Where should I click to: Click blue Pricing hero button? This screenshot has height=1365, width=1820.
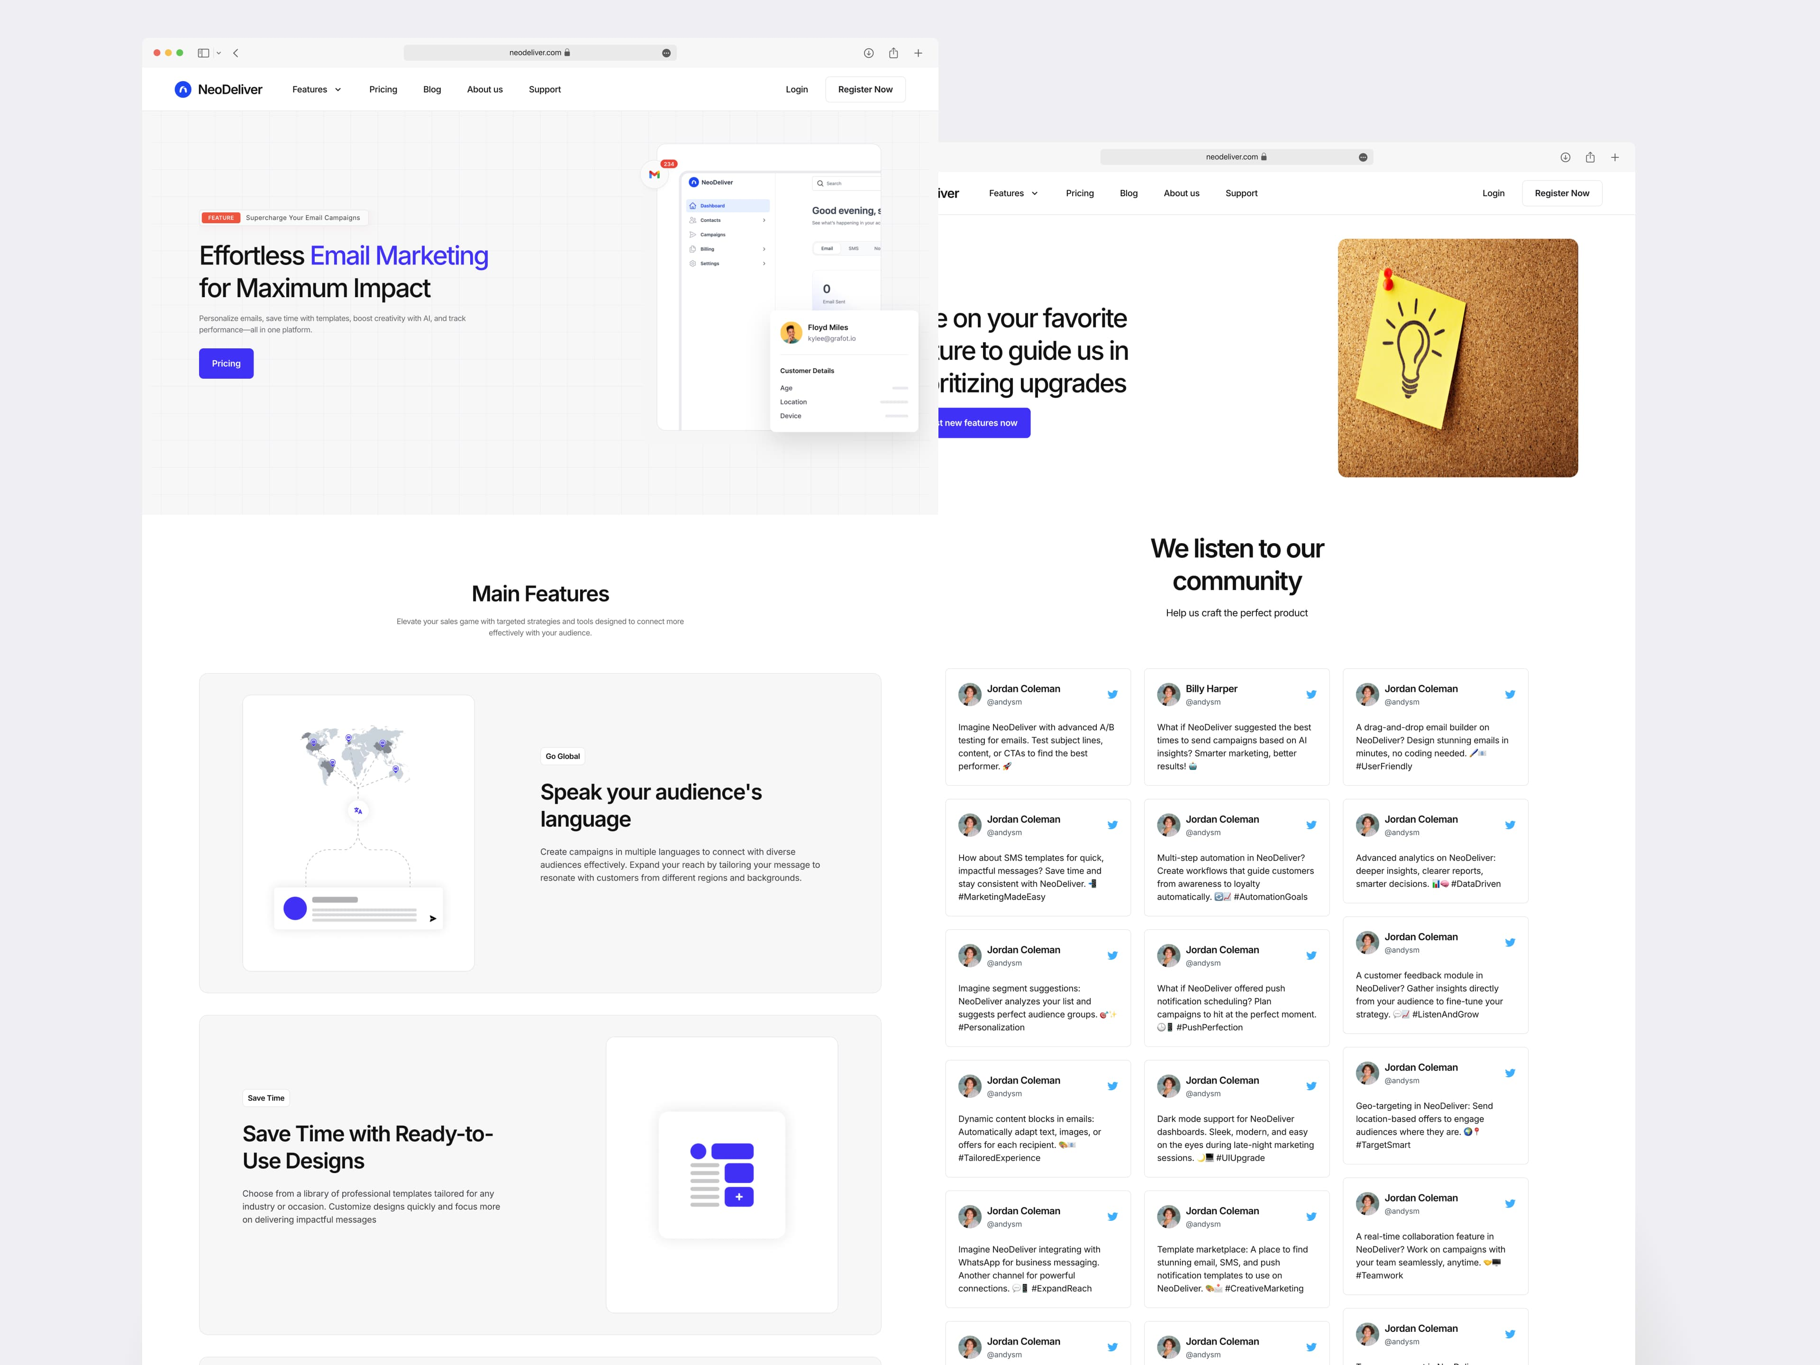click(x=226, y=364)
